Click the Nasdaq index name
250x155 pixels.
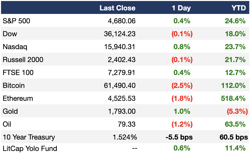point(15,47)
